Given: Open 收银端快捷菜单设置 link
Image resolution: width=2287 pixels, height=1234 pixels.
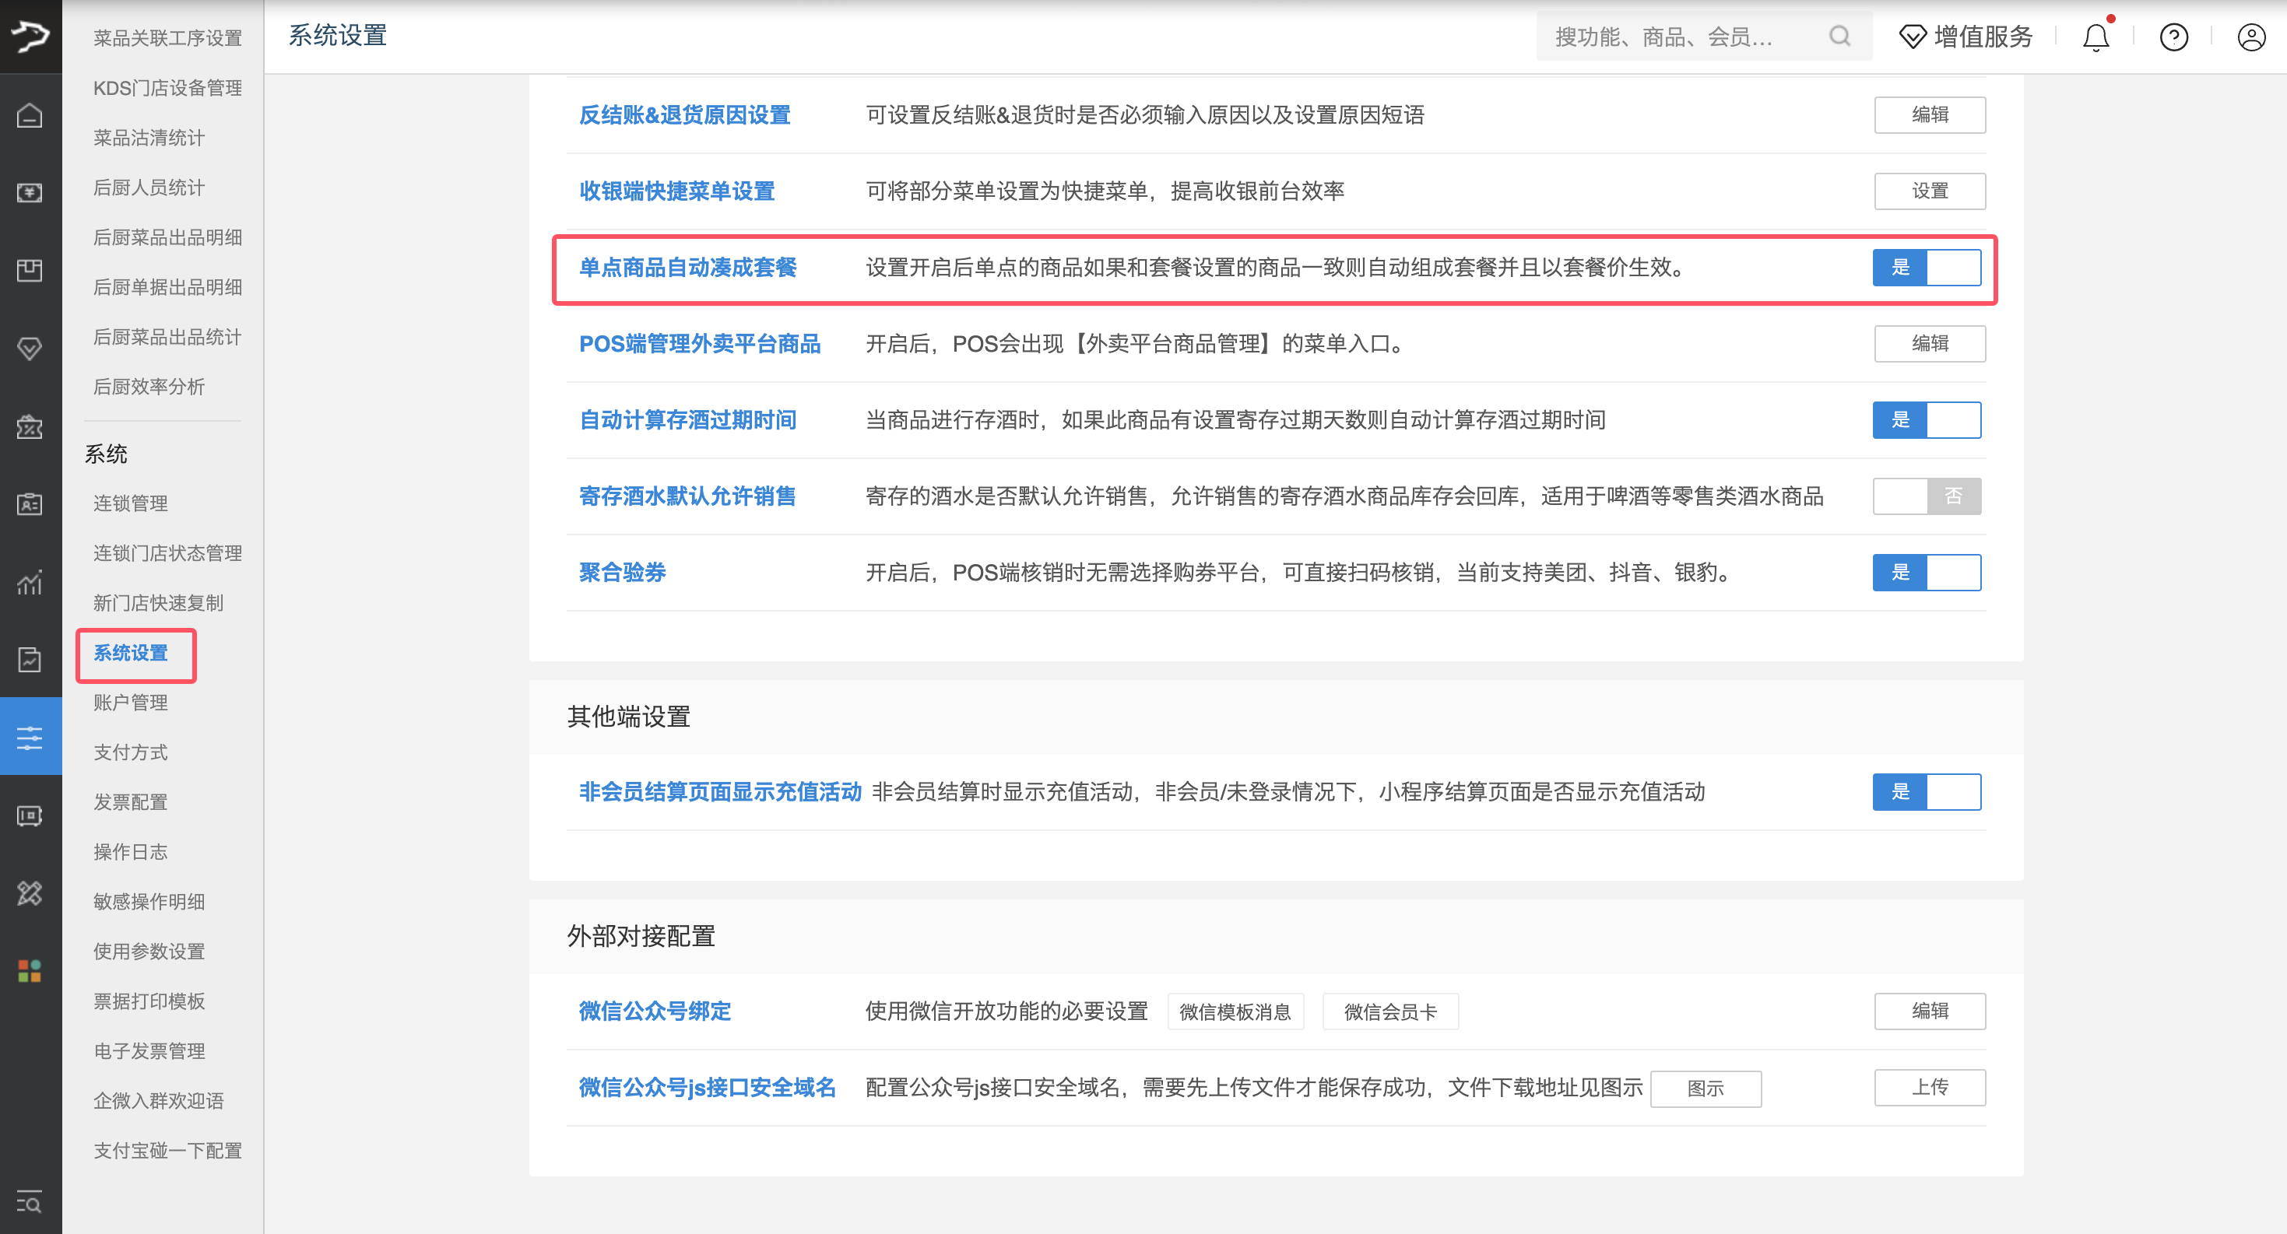Looking at the screenshot, I should click(x=676, y=191).
